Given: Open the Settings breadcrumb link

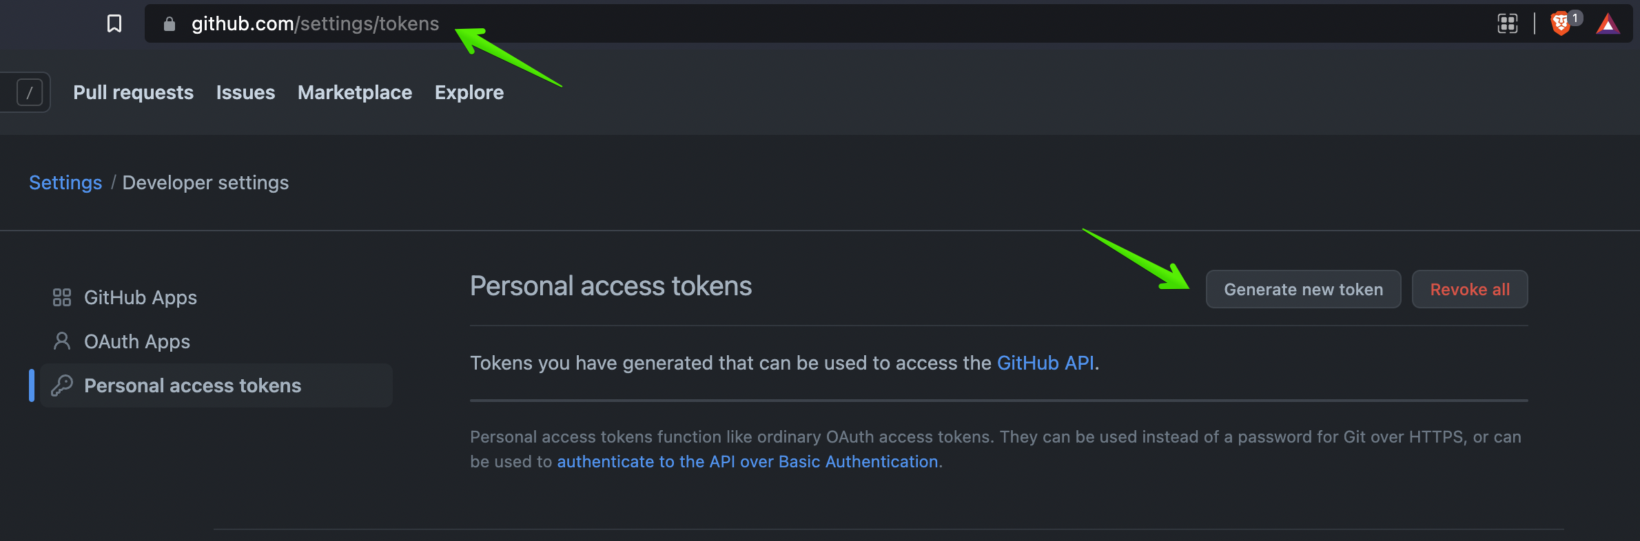Looking at the screenshot, I should (65, 182).
